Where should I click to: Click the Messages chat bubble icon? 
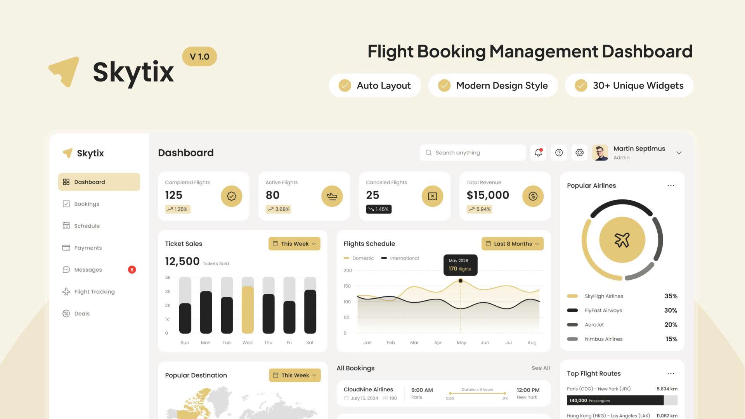click(66, 270)
